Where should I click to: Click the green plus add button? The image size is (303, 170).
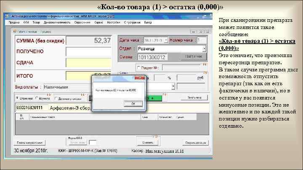154,98
